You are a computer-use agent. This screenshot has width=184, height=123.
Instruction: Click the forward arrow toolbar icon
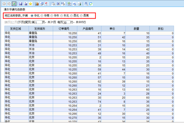coord(9,4)
